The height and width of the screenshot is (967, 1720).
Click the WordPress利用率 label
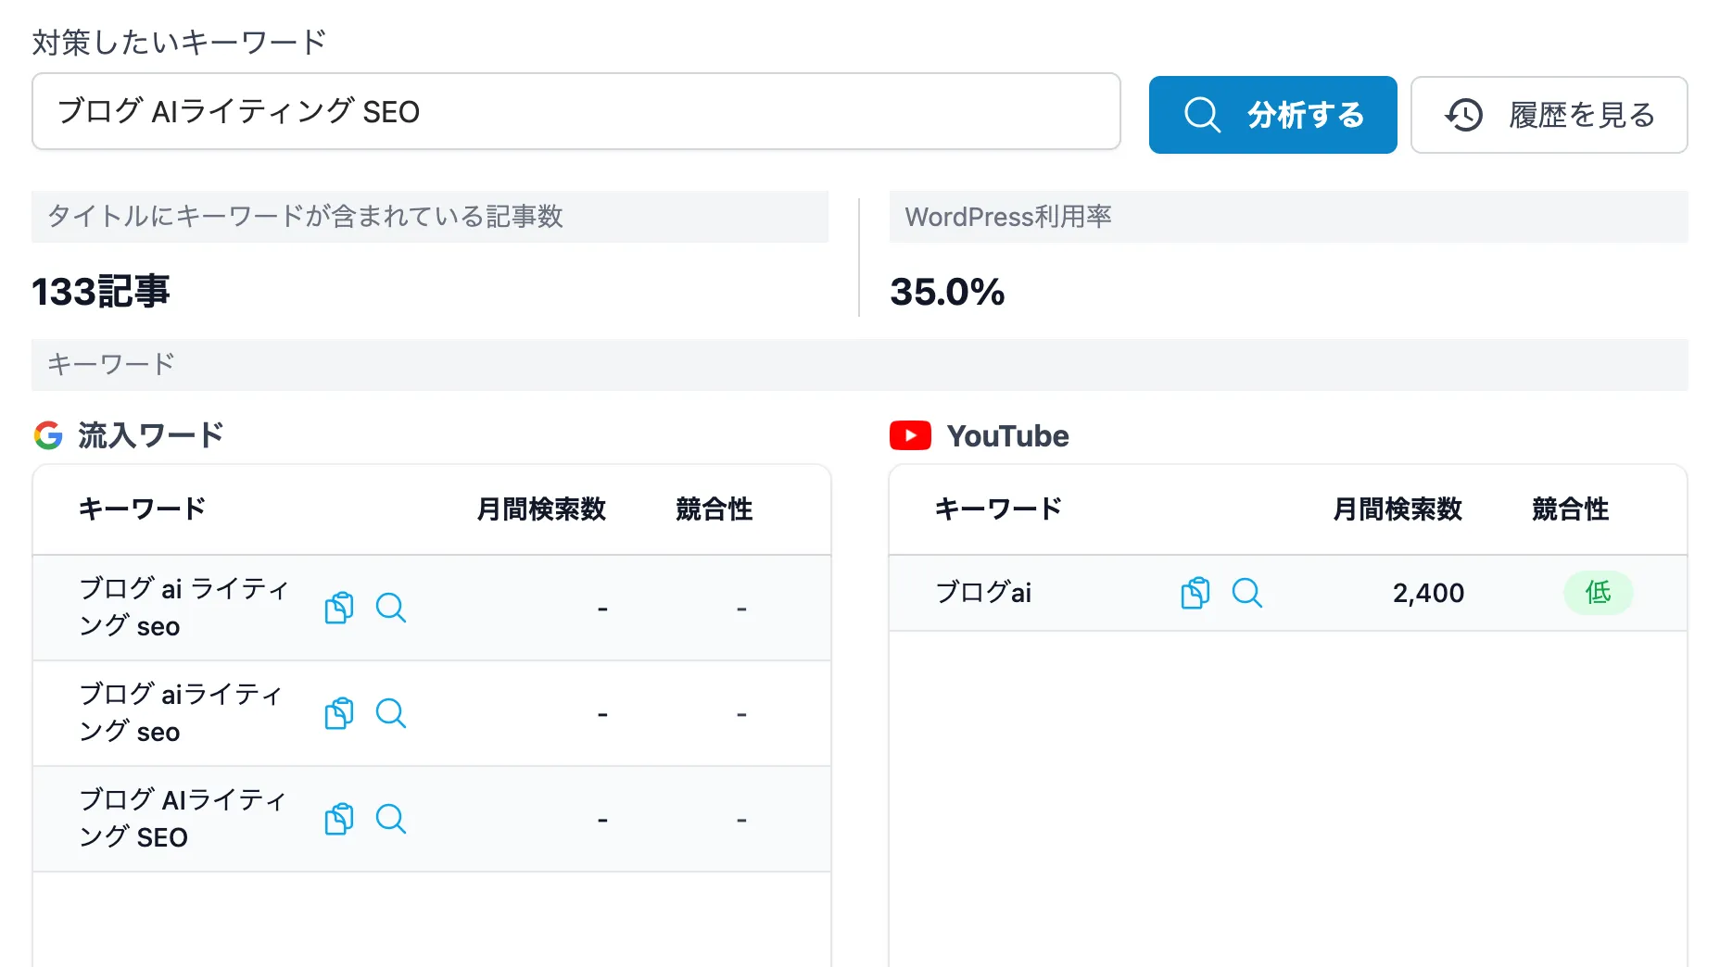pyautogui.click(x=1008, y=217)
